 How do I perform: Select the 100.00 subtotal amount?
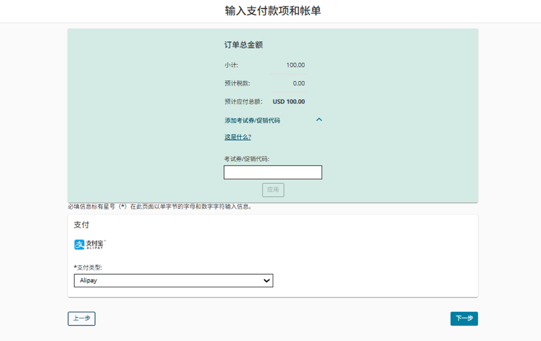(295, 65)
